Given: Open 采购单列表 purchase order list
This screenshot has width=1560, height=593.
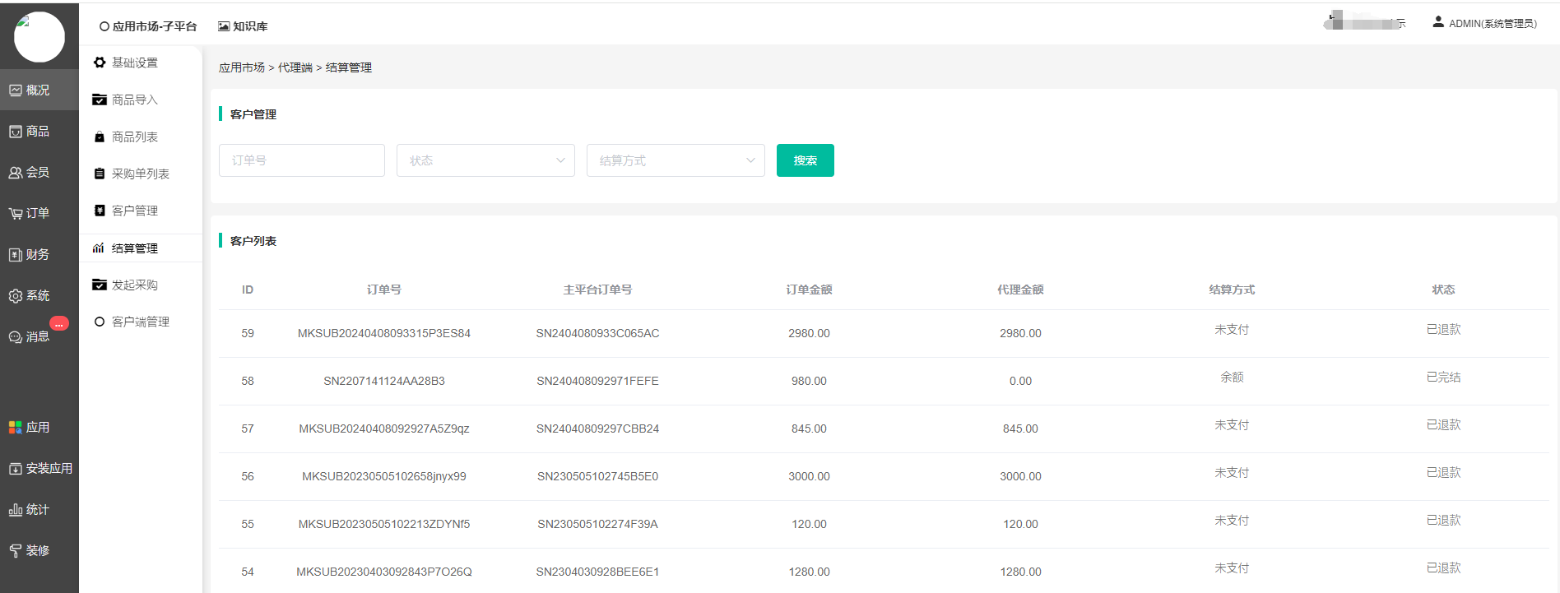Looking at the screenshot, I should point(140,174).
